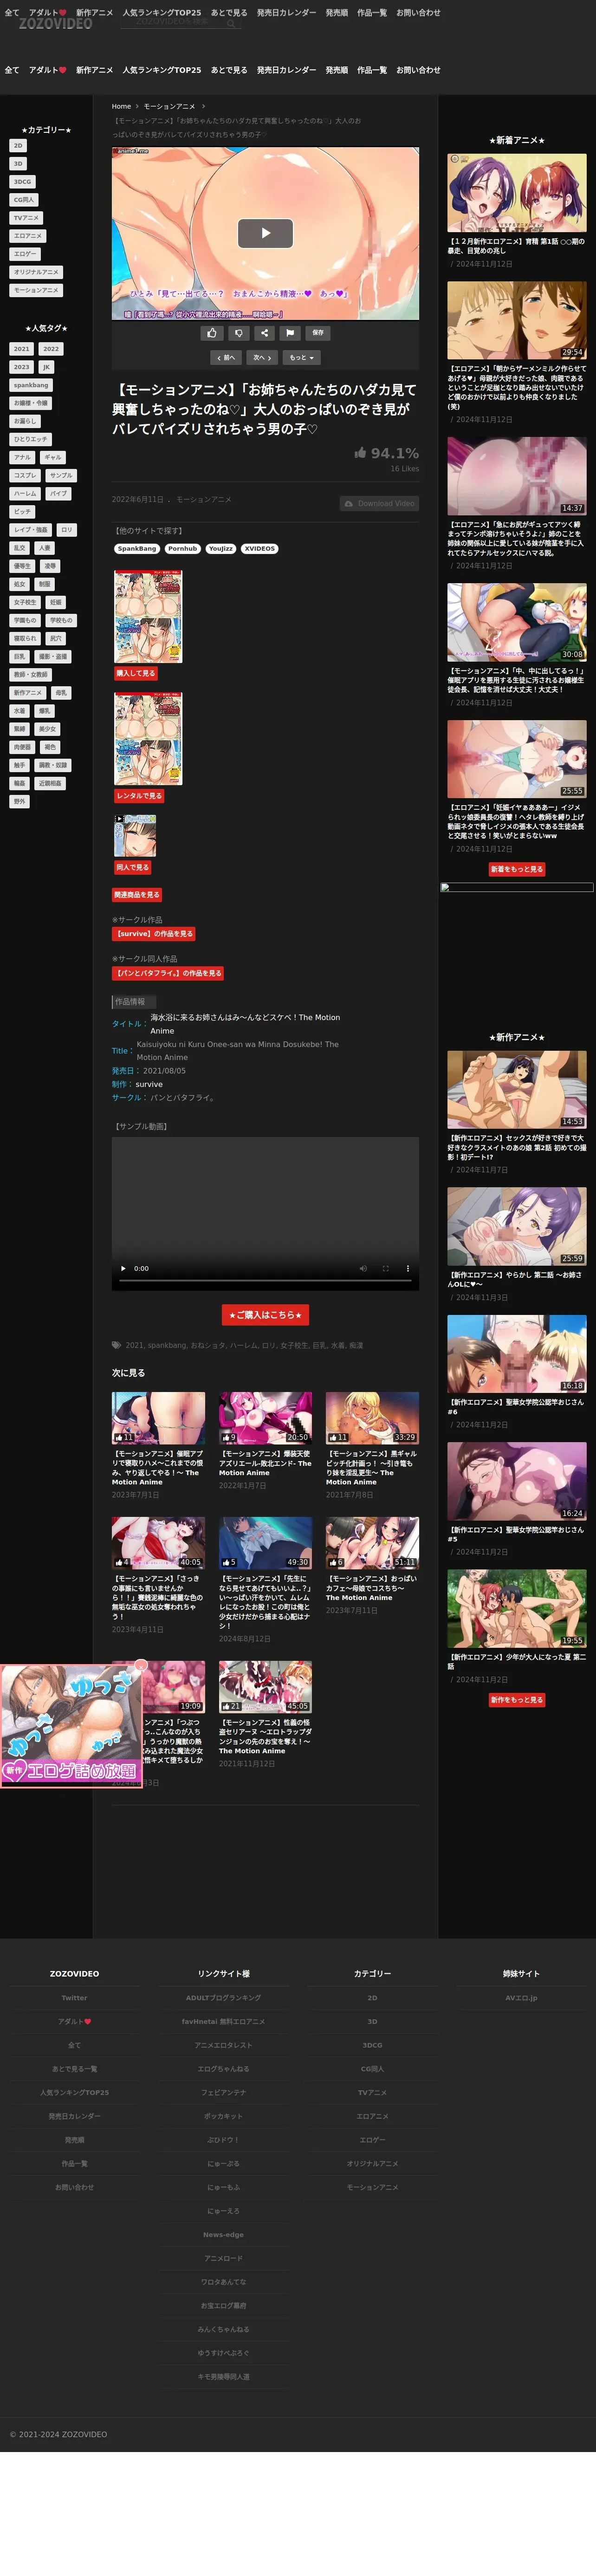
Task: Search on SpankBang via its pill button
Action: click(x=137, y=548)
